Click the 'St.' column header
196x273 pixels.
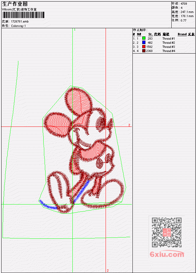pos(150,34)
